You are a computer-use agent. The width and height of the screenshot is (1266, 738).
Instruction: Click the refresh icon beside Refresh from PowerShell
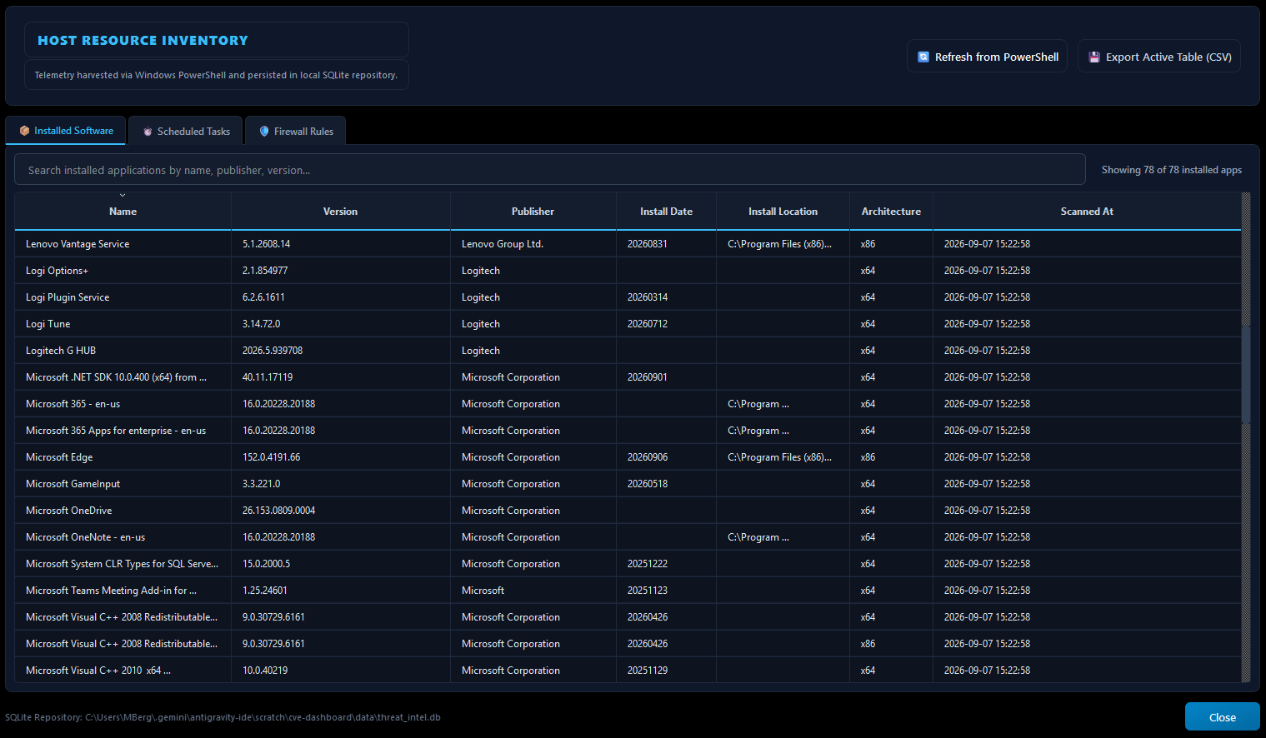923,57
